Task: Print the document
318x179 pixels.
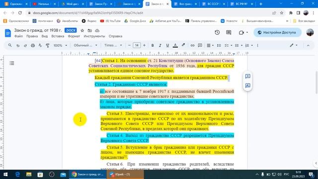Action: [33, 45]
